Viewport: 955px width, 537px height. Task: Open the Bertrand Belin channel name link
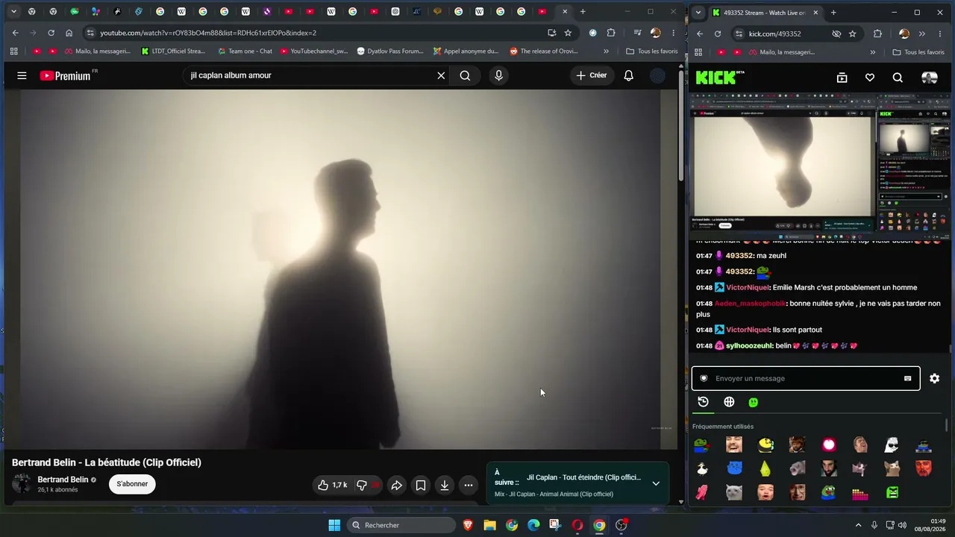63,480
